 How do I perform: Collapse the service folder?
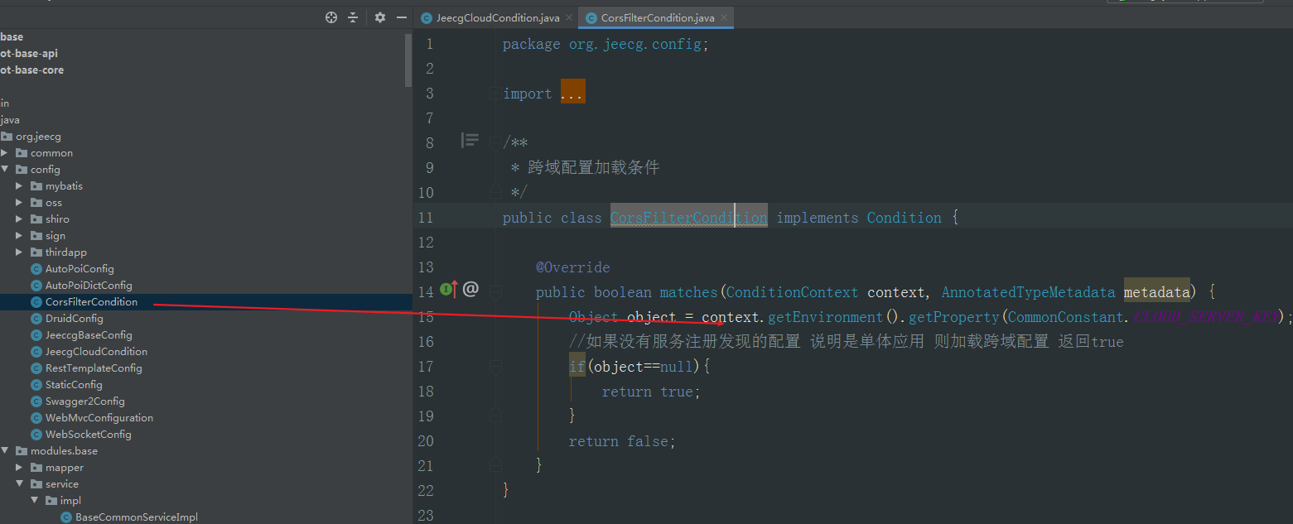19,484
